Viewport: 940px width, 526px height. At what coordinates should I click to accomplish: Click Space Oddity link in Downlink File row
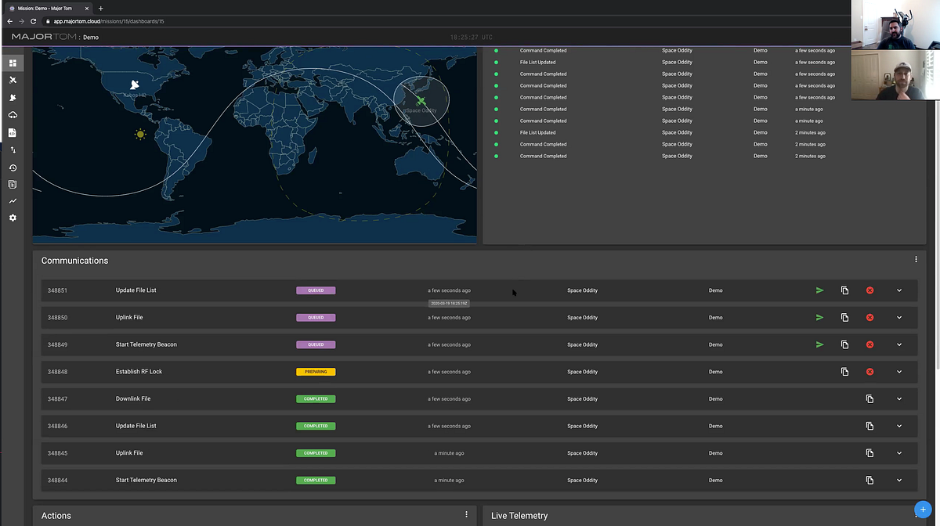[x=582, y=399]
